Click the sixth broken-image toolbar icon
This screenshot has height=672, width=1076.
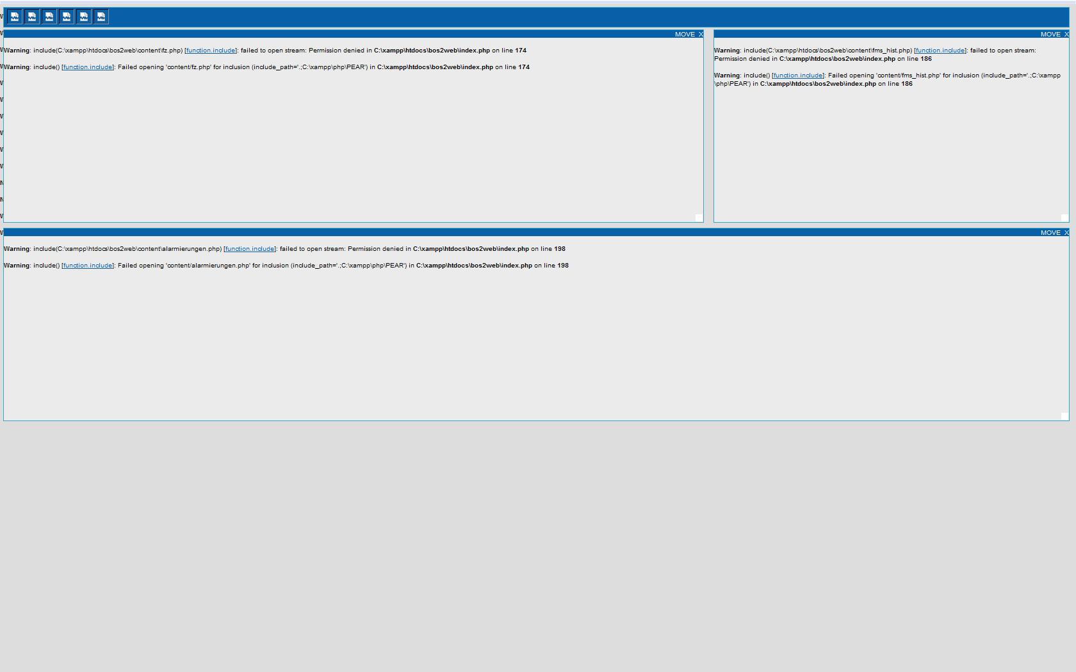(101, 17)
